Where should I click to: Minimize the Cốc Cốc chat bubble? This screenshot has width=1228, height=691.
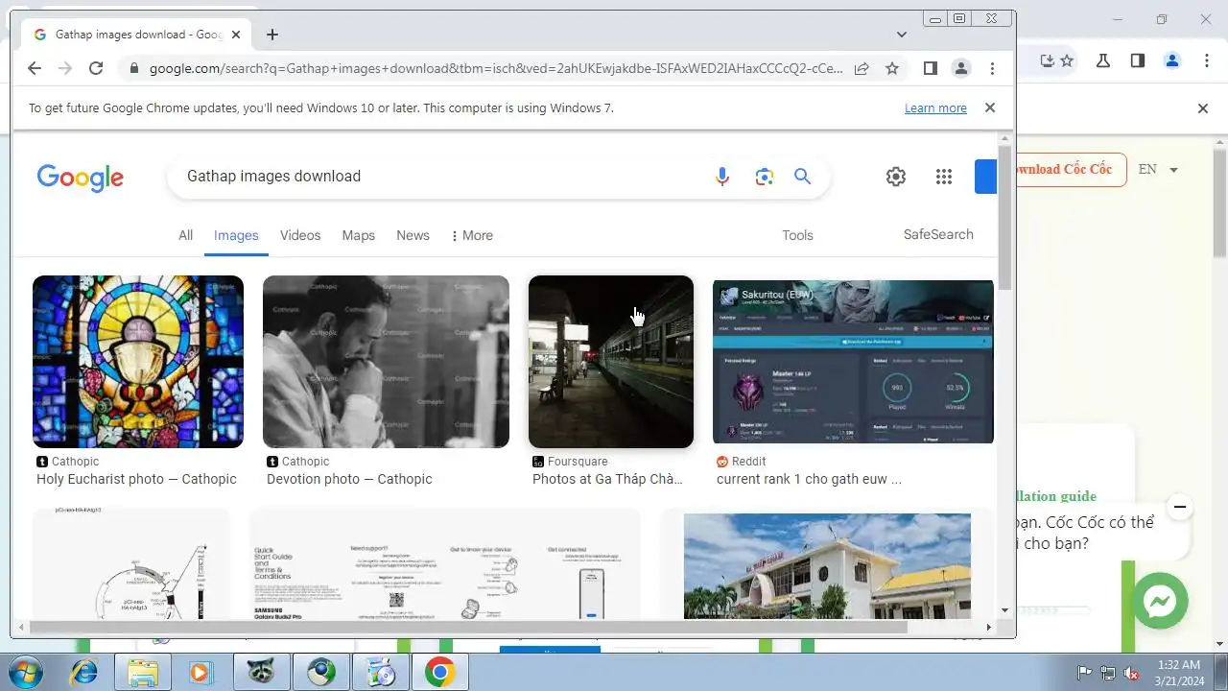tap(1180, 506)
